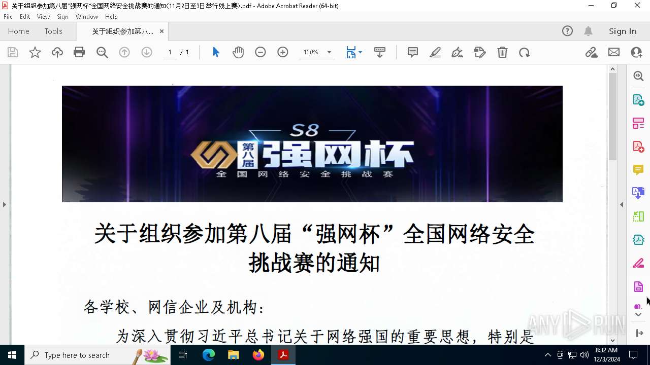Collapse the right sidebar with arrow-bar icon
This screenshot has height=365, width=650.
click(x=639, y=333)
